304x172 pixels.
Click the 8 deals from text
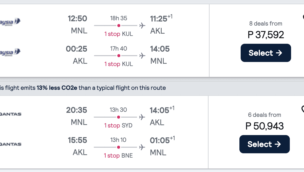(265, 24)
